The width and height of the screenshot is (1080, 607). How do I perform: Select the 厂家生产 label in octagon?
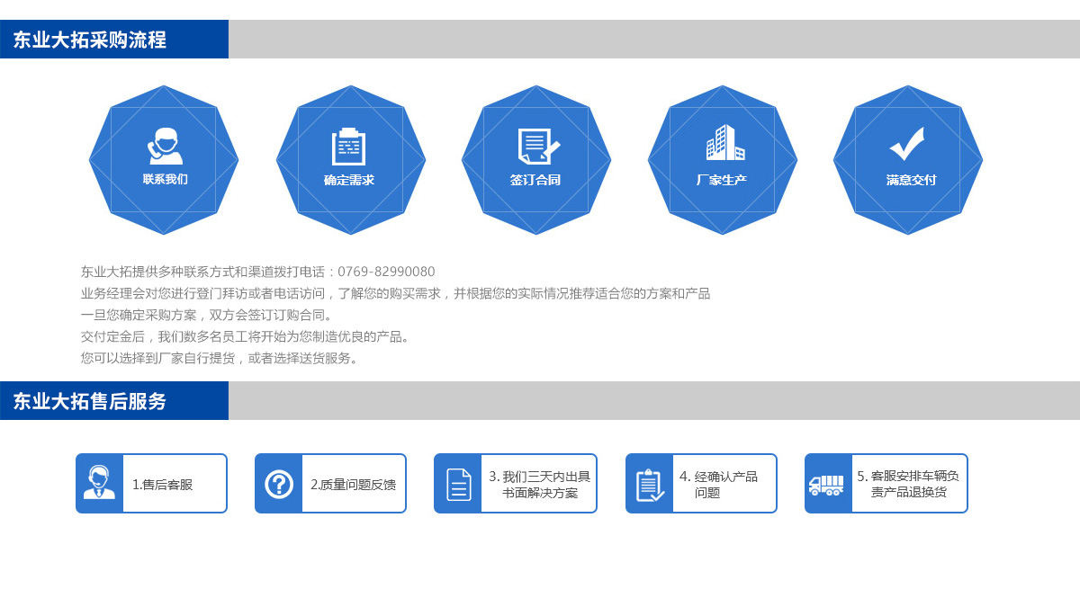(722, 180)
